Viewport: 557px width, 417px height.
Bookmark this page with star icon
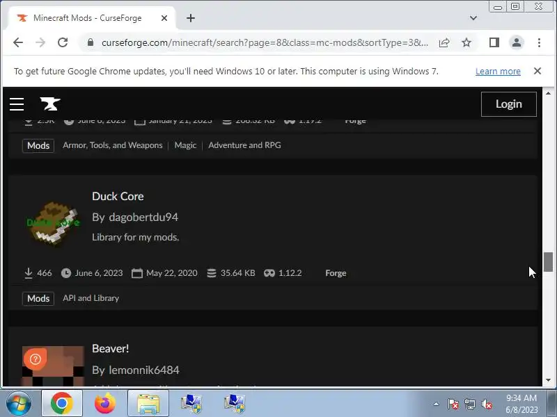[466, 42]
